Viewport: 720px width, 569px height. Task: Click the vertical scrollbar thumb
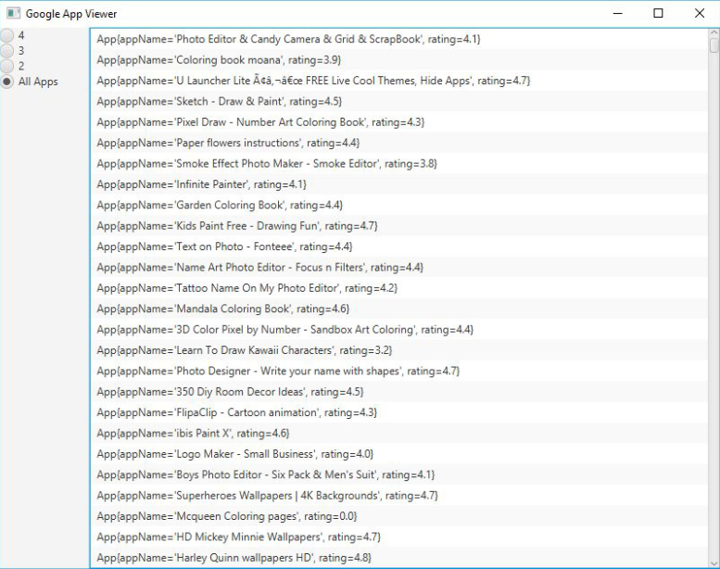coord(714,45)
